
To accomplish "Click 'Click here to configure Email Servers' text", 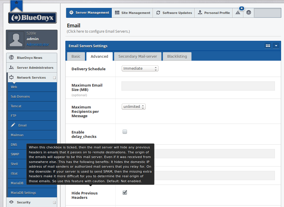I will tap(98, 31).
